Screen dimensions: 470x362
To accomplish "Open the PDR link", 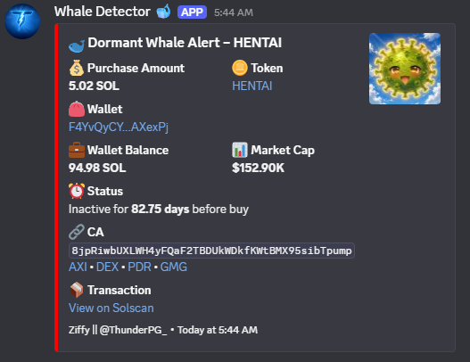I will pos(139,267).
